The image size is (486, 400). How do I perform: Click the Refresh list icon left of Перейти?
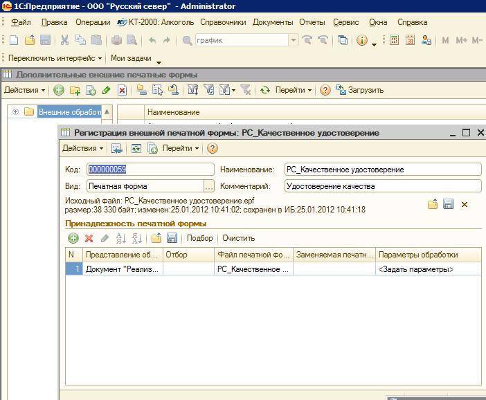pos(264,90)
